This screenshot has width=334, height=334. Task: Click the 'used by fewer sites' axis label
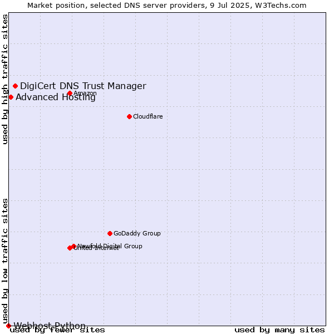click(57, 330)
